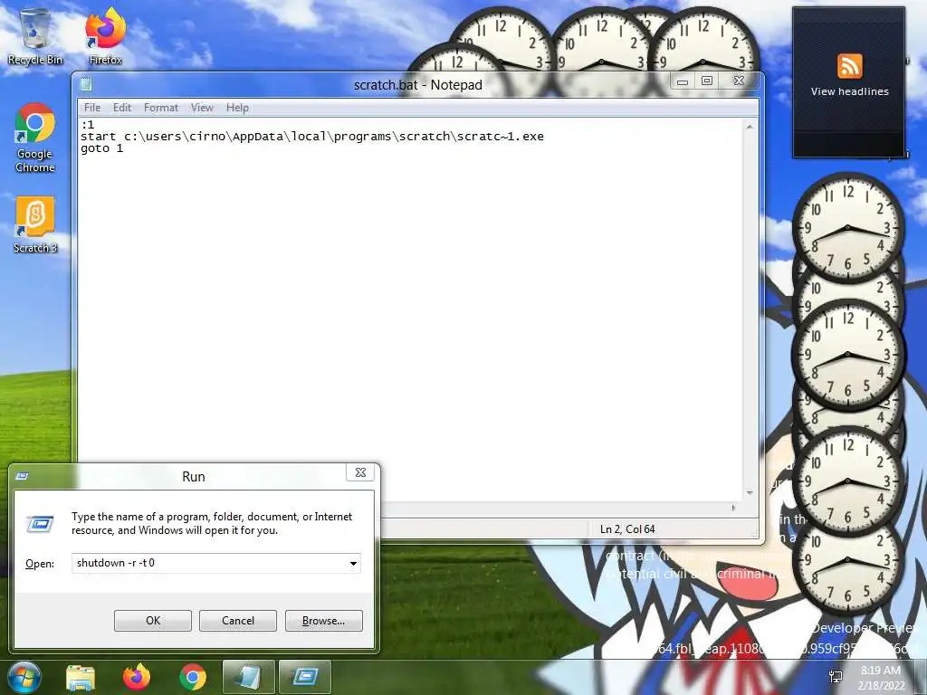This screenshot has width=927, height=695.
Task: Click the Windows Start orb
Action: (24, 677)
